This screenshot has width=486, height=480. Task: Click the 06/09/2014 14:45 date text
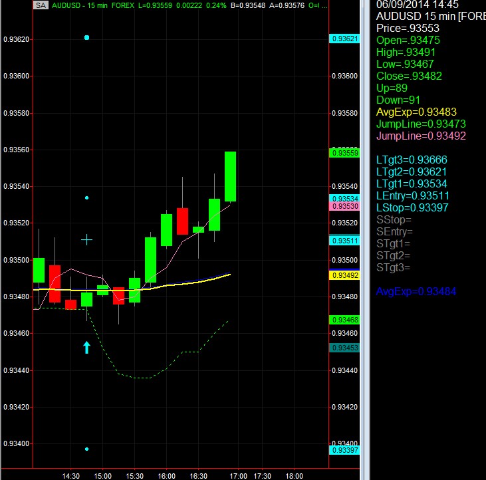click(418, 5)
